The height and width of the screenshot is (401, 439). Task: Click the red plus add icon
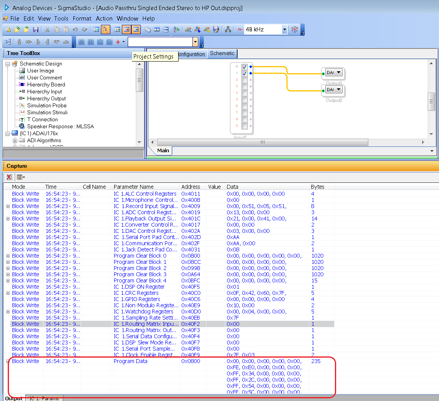[x=118, y=42]
